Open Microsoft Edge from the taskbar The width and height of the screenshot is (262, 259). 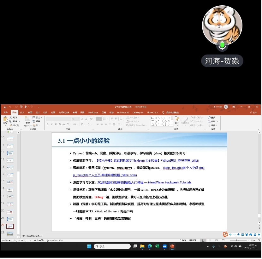point(150,246)
